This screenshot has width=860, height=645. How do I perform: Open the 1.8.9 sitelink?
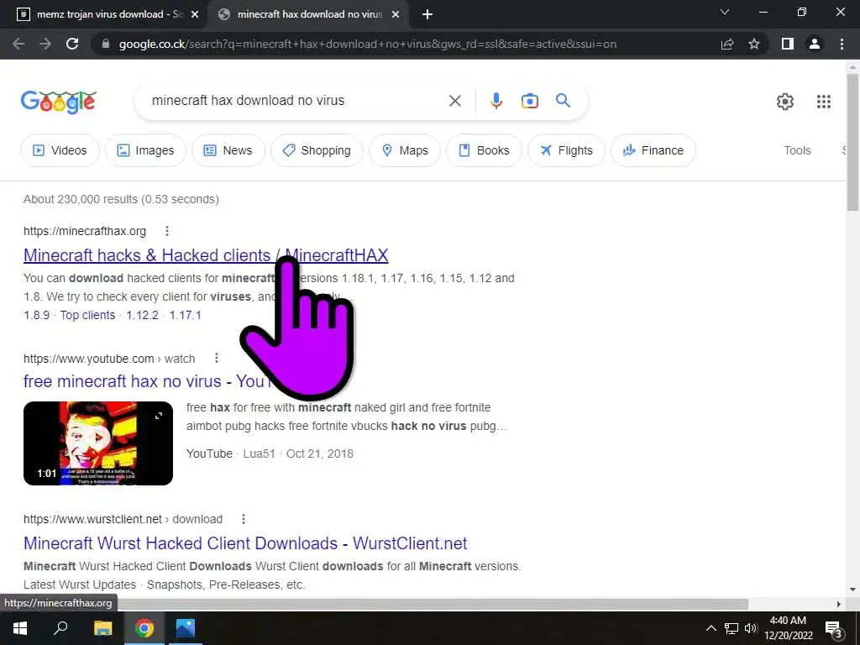tap(36, 316)
